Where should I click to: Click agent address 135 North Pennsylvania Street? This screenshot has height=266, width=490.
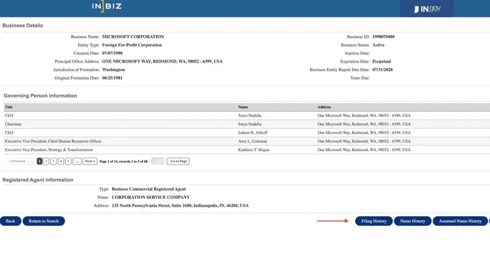pyautogui.click(x=181, y=205)
